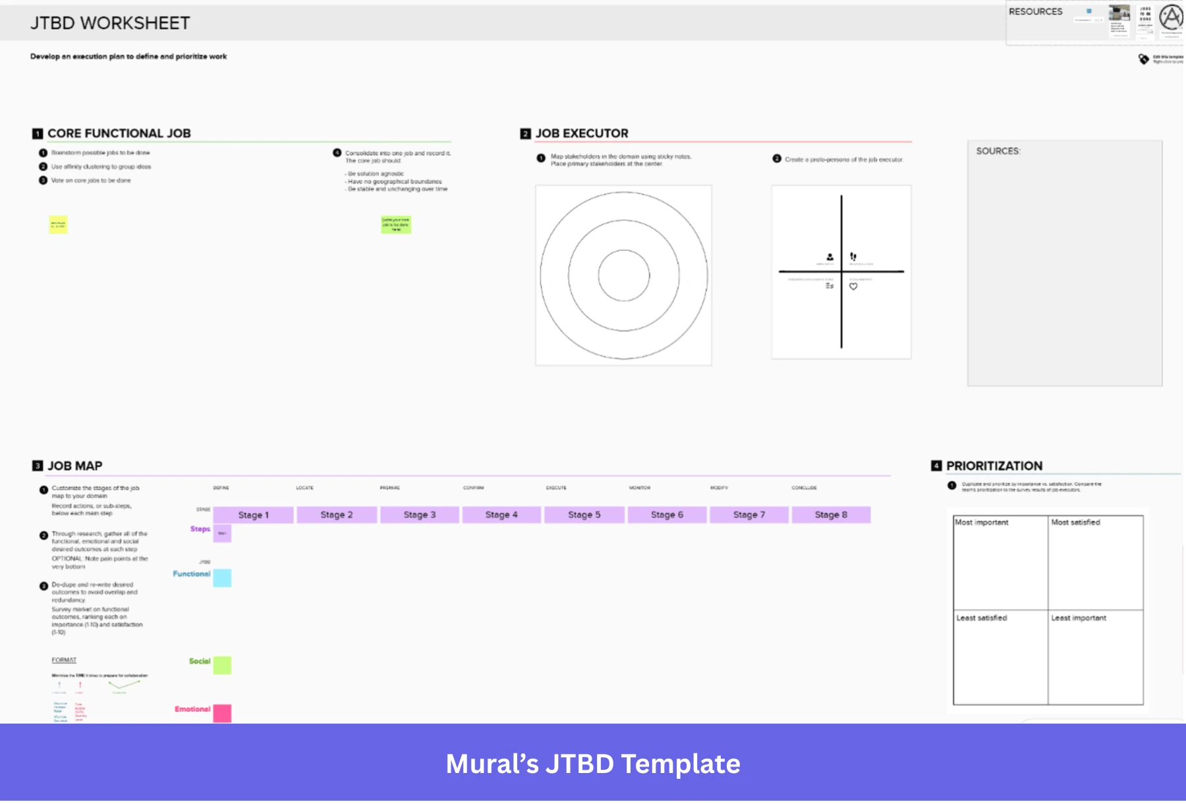This screenshot has width=1186, height=804.
Task: Click the RESOURCES heading
Action: pyautogui.click(x=1036, y=12)
